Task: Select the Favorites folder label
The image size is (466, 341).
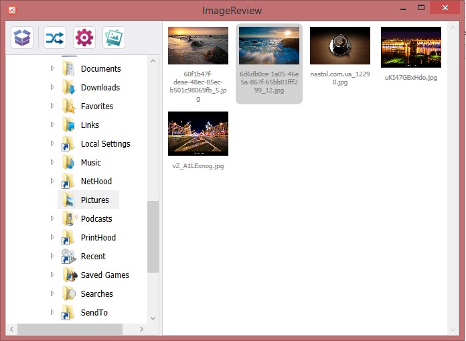Action: point(97,106)
